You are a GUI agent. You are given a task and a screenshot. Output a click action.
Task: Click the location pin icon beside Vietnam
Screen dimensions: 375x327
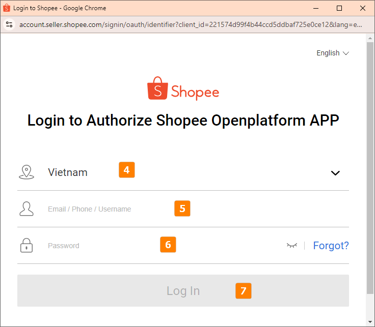tap(26, 172)
